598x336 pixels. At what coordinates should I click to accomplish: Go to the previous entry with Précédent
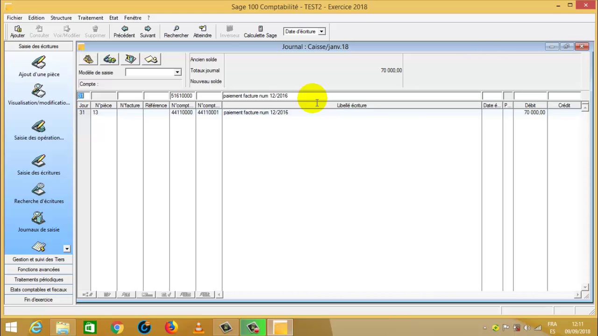click(124, 32)
